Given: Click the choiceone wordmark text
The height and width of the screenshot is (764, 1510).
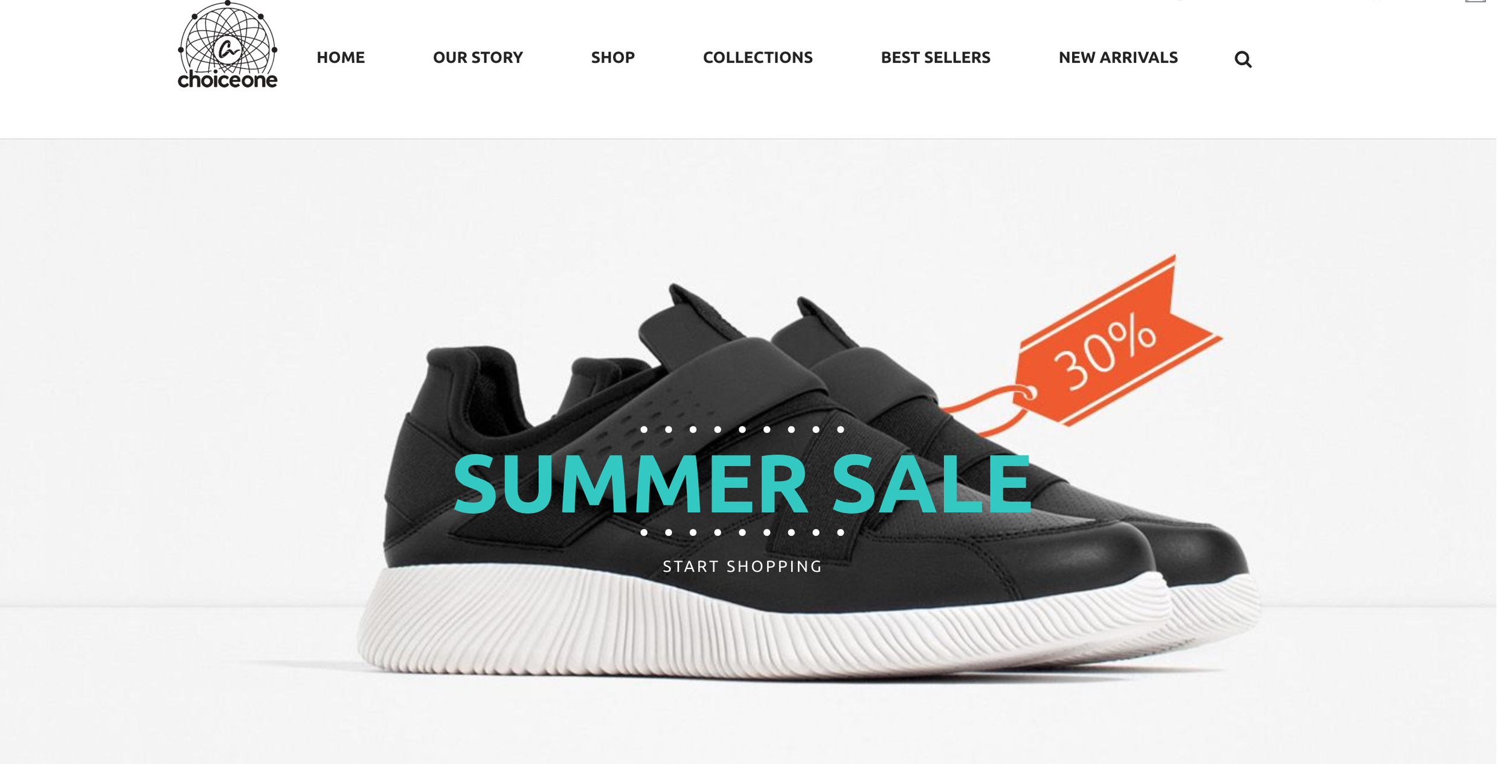Looking at the screenshot, I should 227,80.
